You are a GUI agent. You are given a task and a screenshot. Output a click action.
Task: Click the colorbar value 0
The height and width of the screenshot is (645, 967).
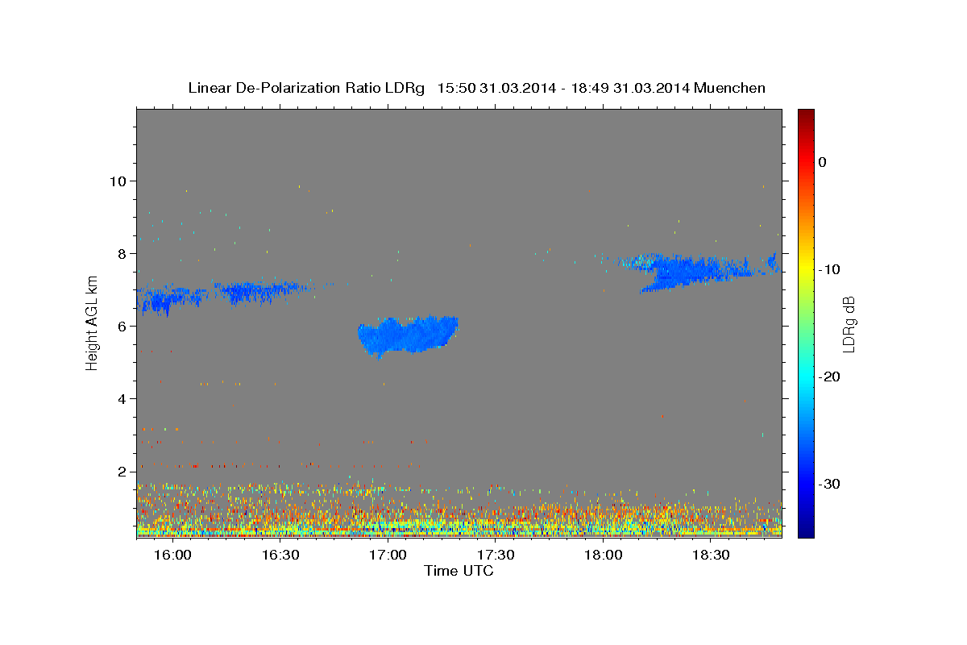[822, 162]
